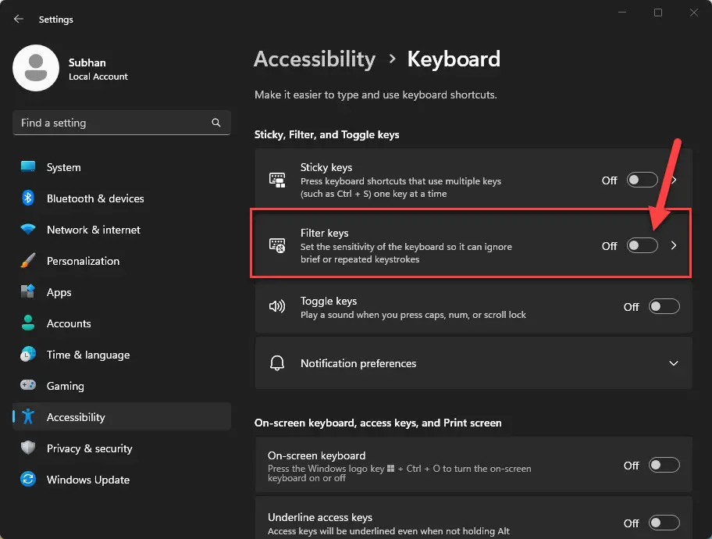Open Windows Update settings

[122, 480]
